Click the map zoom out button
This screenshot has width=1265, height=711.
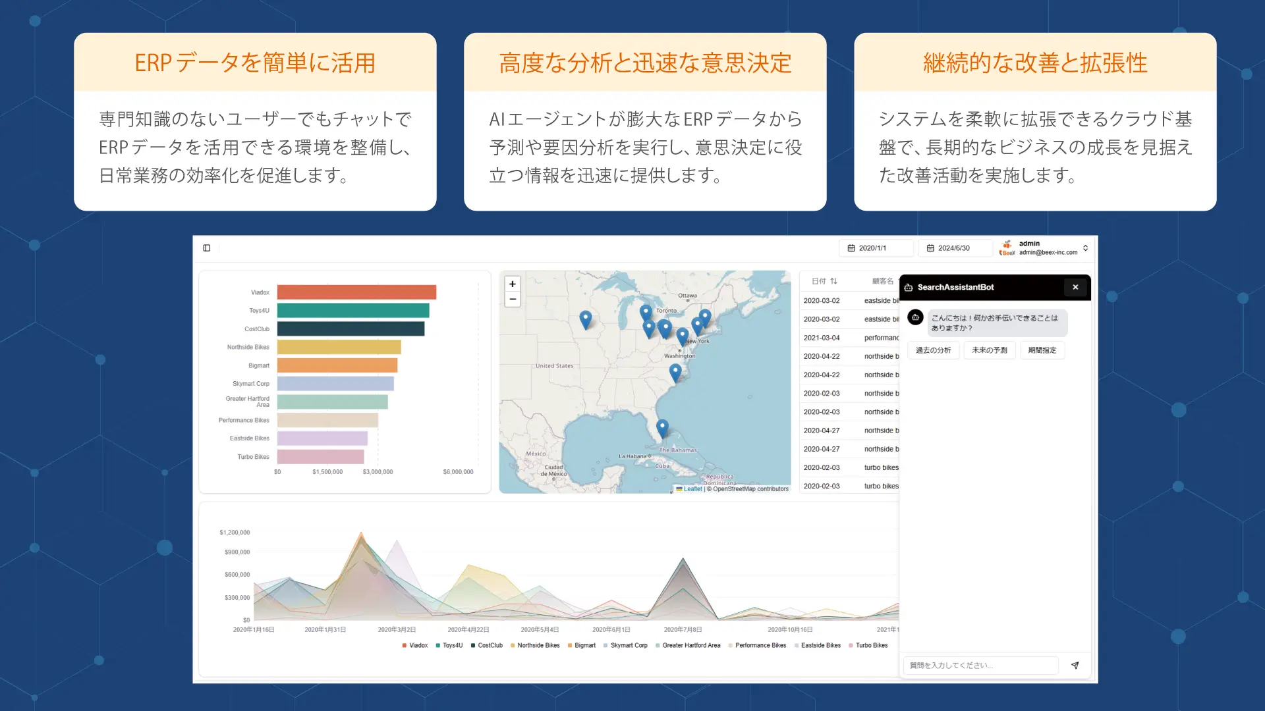tap(513, 300)
